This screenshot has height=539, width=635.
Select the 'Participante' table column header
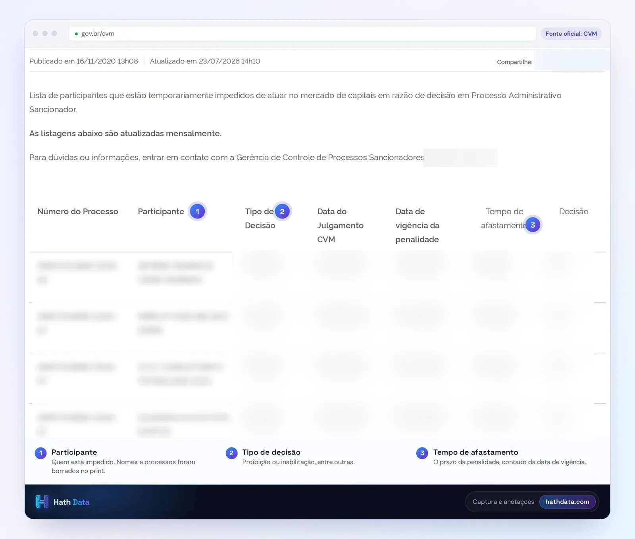click(161, 211)
